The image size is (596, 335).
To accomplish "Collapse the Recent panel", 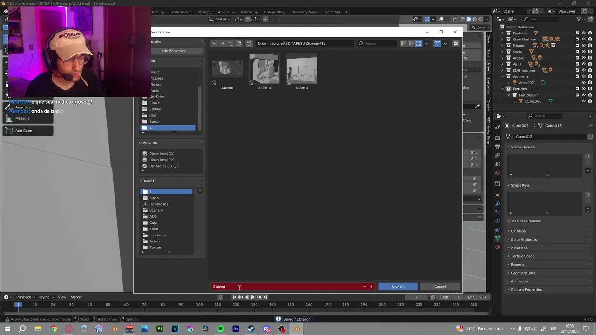I will 140,181.
